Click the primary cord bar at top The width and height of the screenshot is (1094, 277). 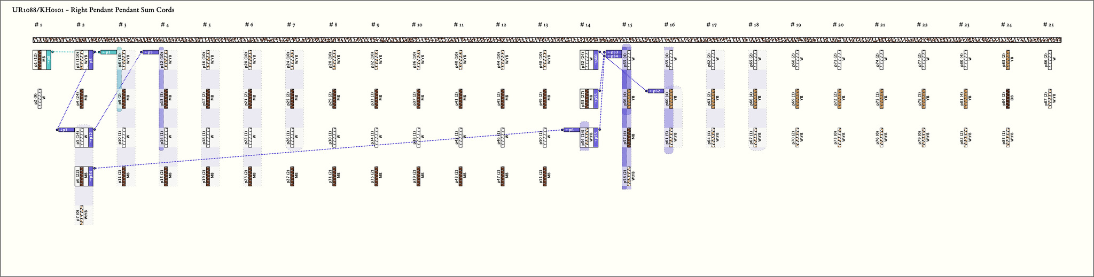(546, 40)
